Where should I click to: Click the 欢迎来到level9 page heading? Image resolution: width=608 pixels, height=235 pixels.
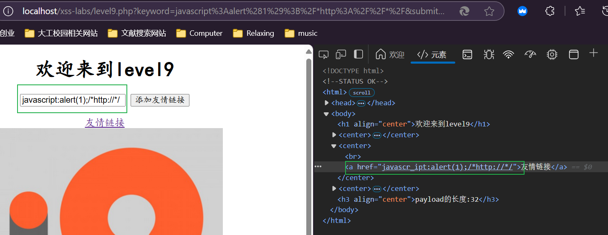pyautogui.click(x=105, y=69)
